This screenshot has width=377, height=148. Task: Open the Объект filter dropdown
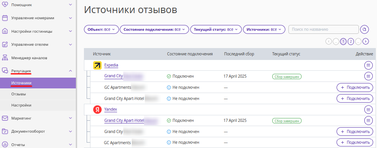point(101,30)
